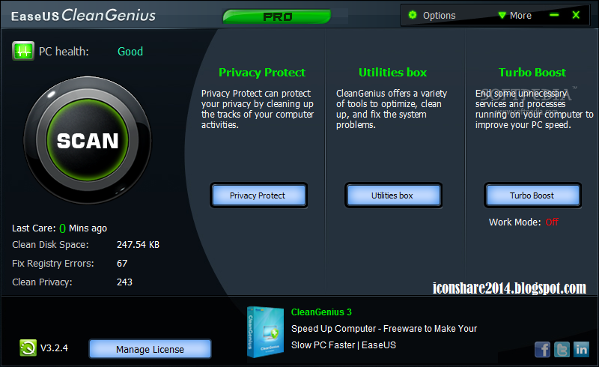The height and width of the screenshot is (367, 599).
Task: Click the Clean Disk Space 247.54 KB value
Action: coord(138,244)
